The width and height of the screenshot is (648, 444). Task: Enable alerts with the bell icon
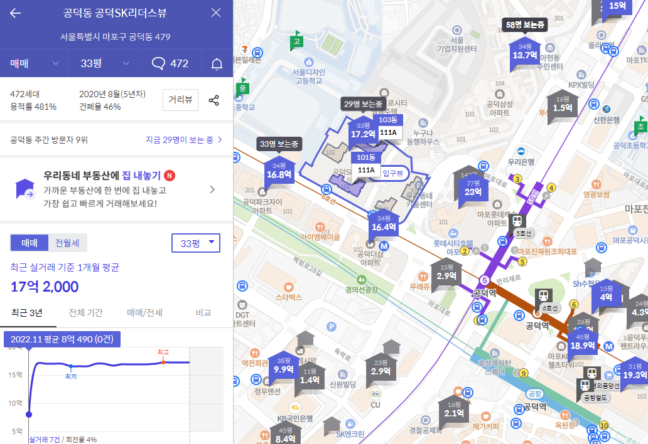point(217,63)
